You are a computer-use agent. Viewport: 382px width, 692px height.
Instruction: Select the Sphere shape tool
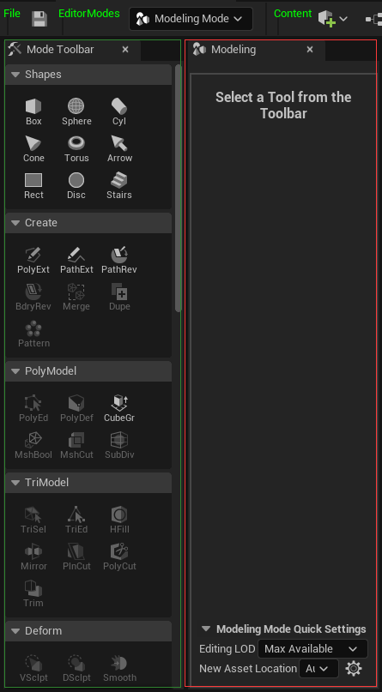(x=76, y=112)
